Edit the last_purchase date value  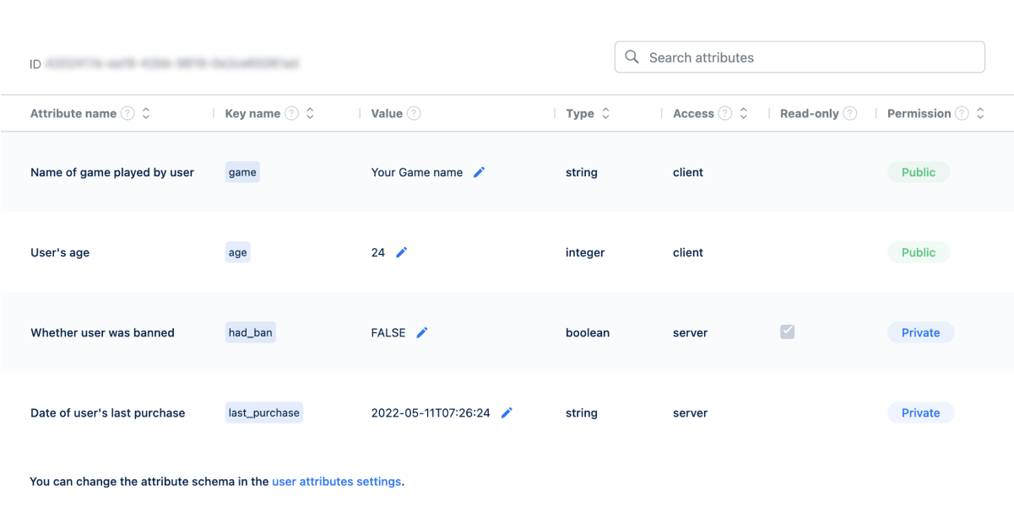coord(507,412)
